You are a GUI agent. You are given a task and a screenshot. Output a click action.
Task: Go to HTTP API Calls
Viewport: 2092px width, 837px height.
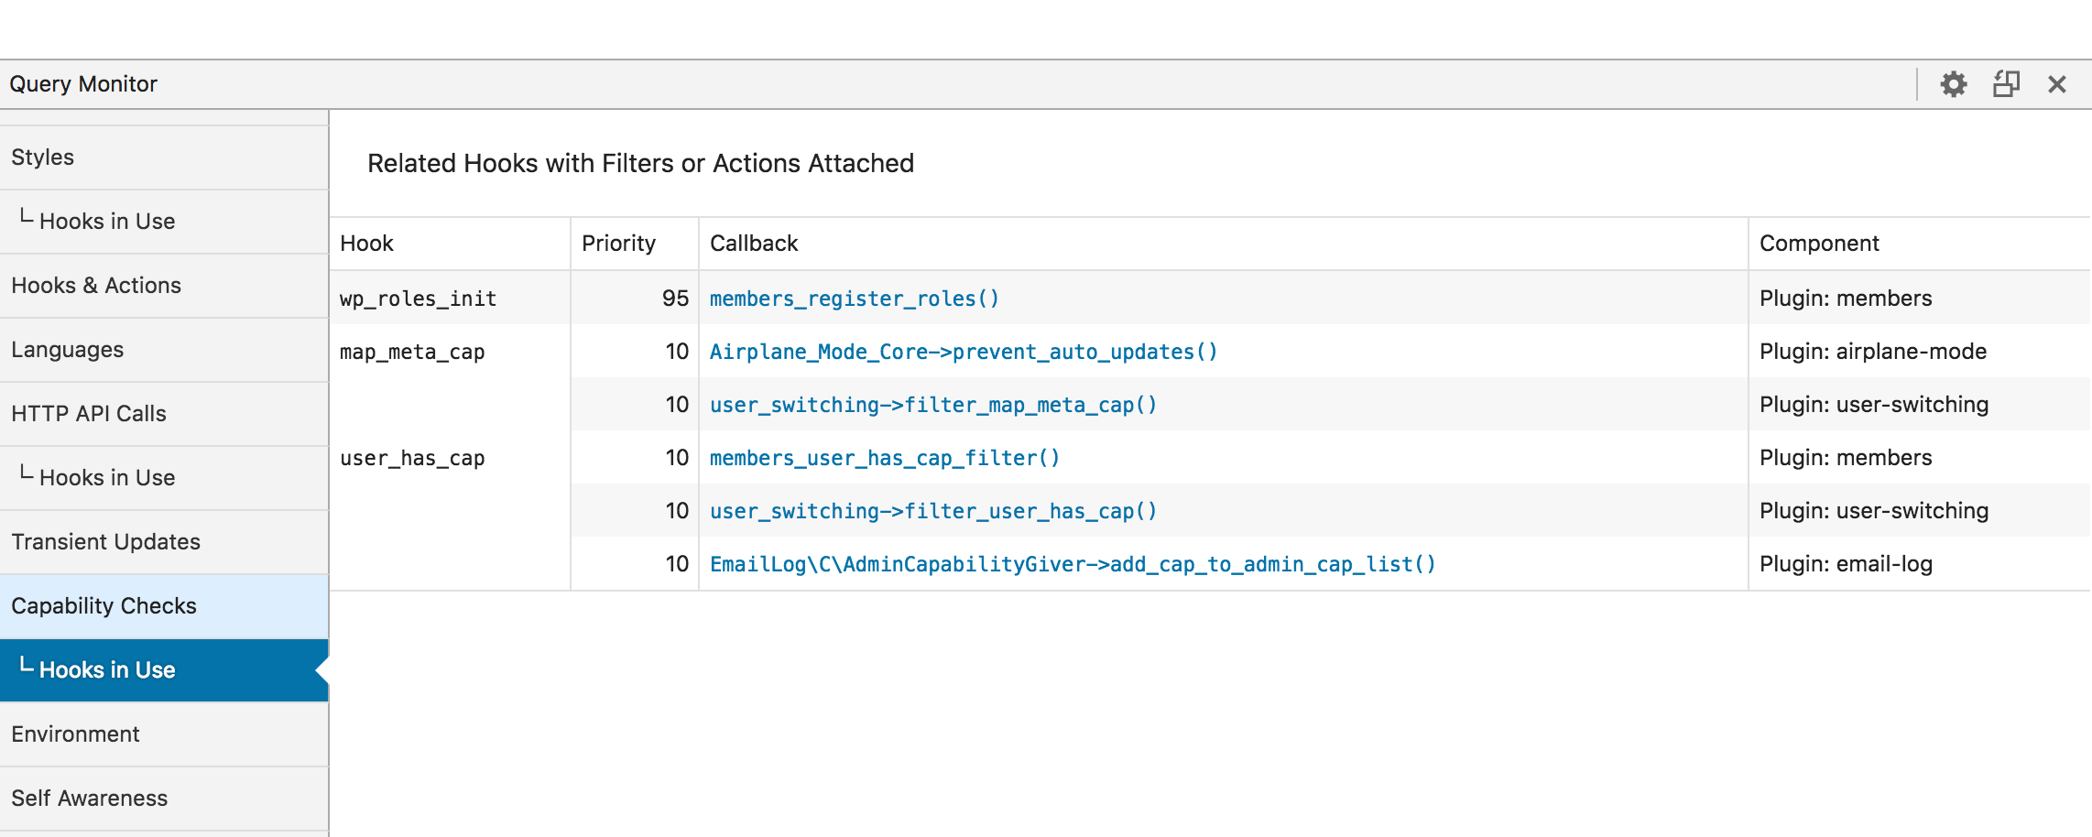(x=164, y=414)
